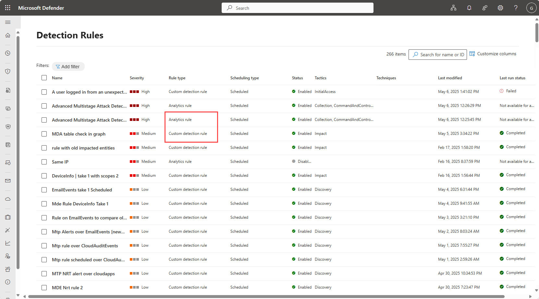Open the app launcher waffle icon

tap(8, 8)
